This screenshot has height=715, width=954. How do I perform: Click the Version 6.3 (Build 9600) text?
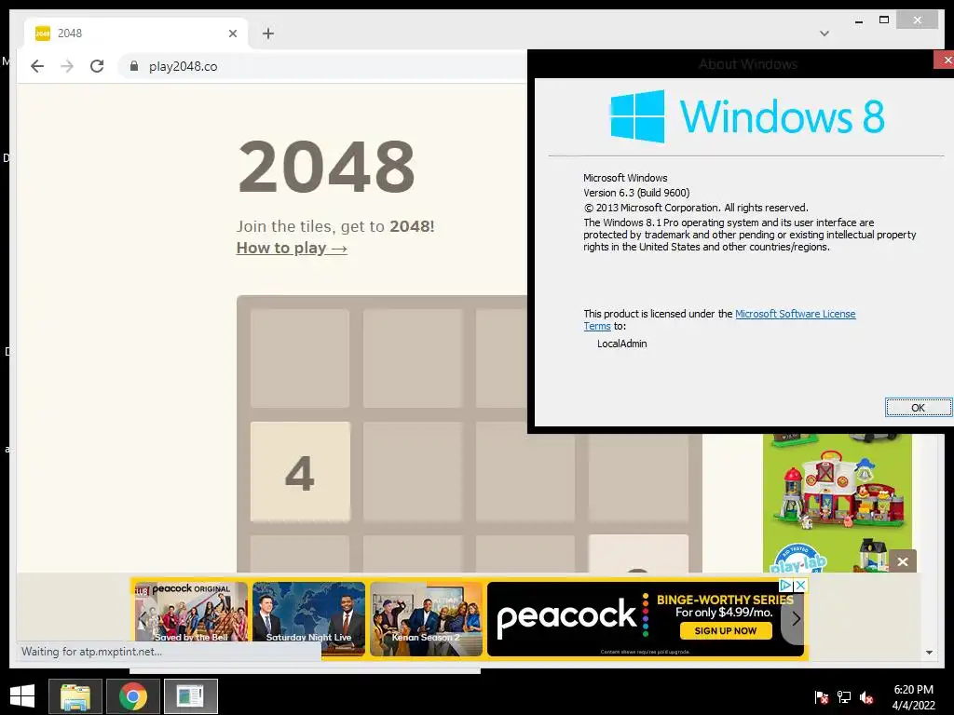click(636, 193)
